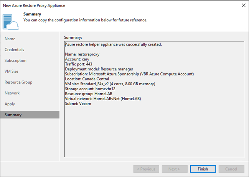The width and height of the screenshot is (249, 177).
Task: Open the Name wizard step
Action: click(10, 39)
